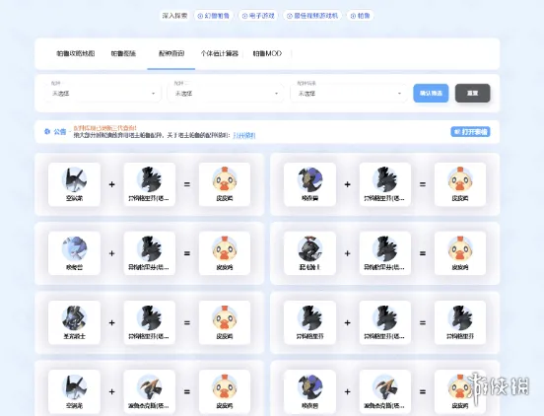This screenshot has width=544, height=416.
Task: Click the 最佳视频游戏机 suggestion chip
Action: (x=312, y=16)
